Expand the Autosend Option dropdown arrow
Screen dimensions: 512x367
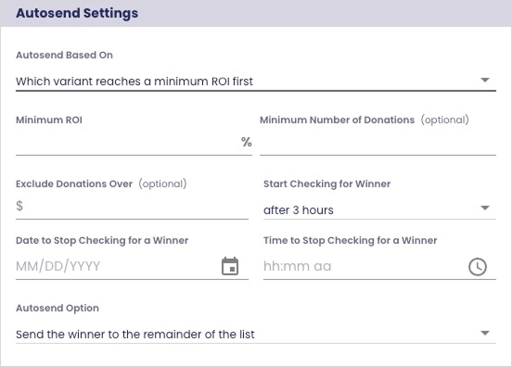click(x=485, y=333)
